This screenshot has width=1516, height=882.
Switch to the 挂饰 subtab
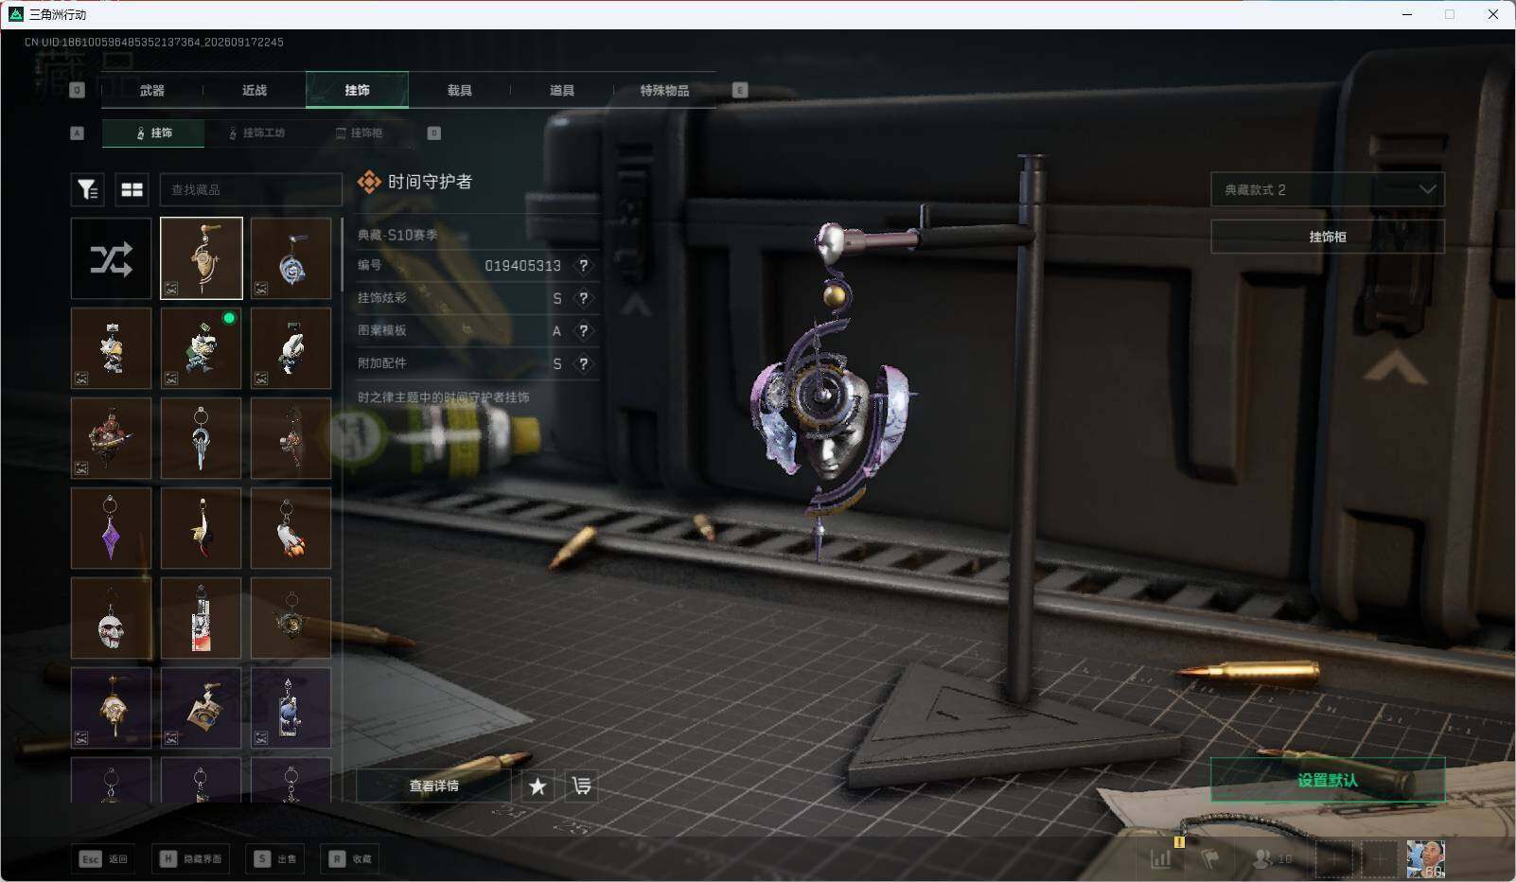tap(153, 133)
